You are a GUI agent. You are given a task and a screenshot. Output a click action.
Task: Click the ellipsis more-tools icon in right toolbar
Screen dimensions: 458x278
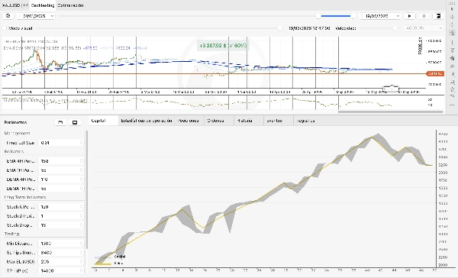(452, 105)
